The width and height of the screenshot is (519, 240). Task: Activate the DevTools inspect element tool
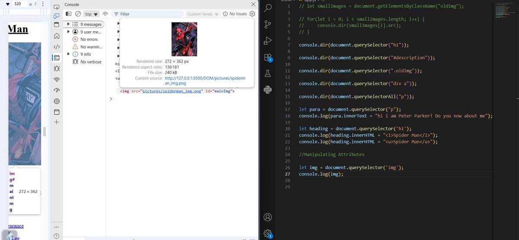tap(57, 6)
